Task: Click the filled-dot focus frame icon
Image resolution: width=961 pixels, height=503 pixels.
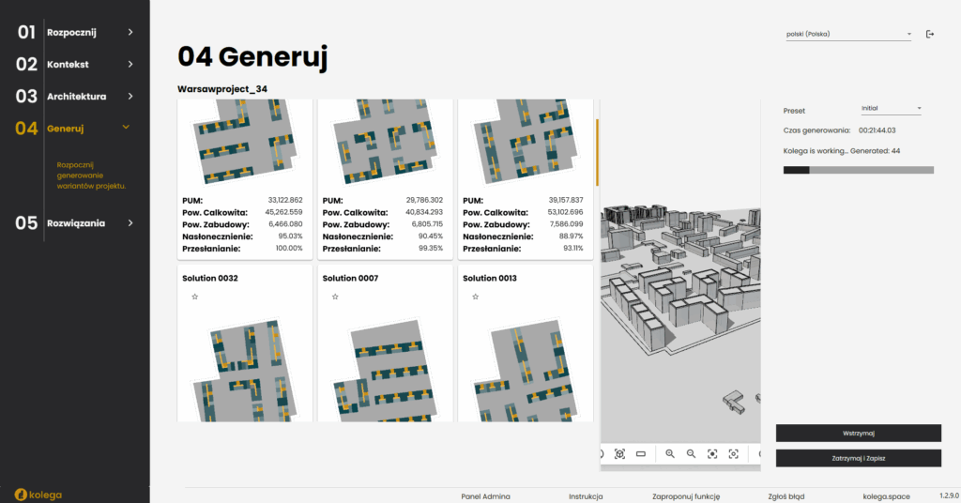Action: 712,454
